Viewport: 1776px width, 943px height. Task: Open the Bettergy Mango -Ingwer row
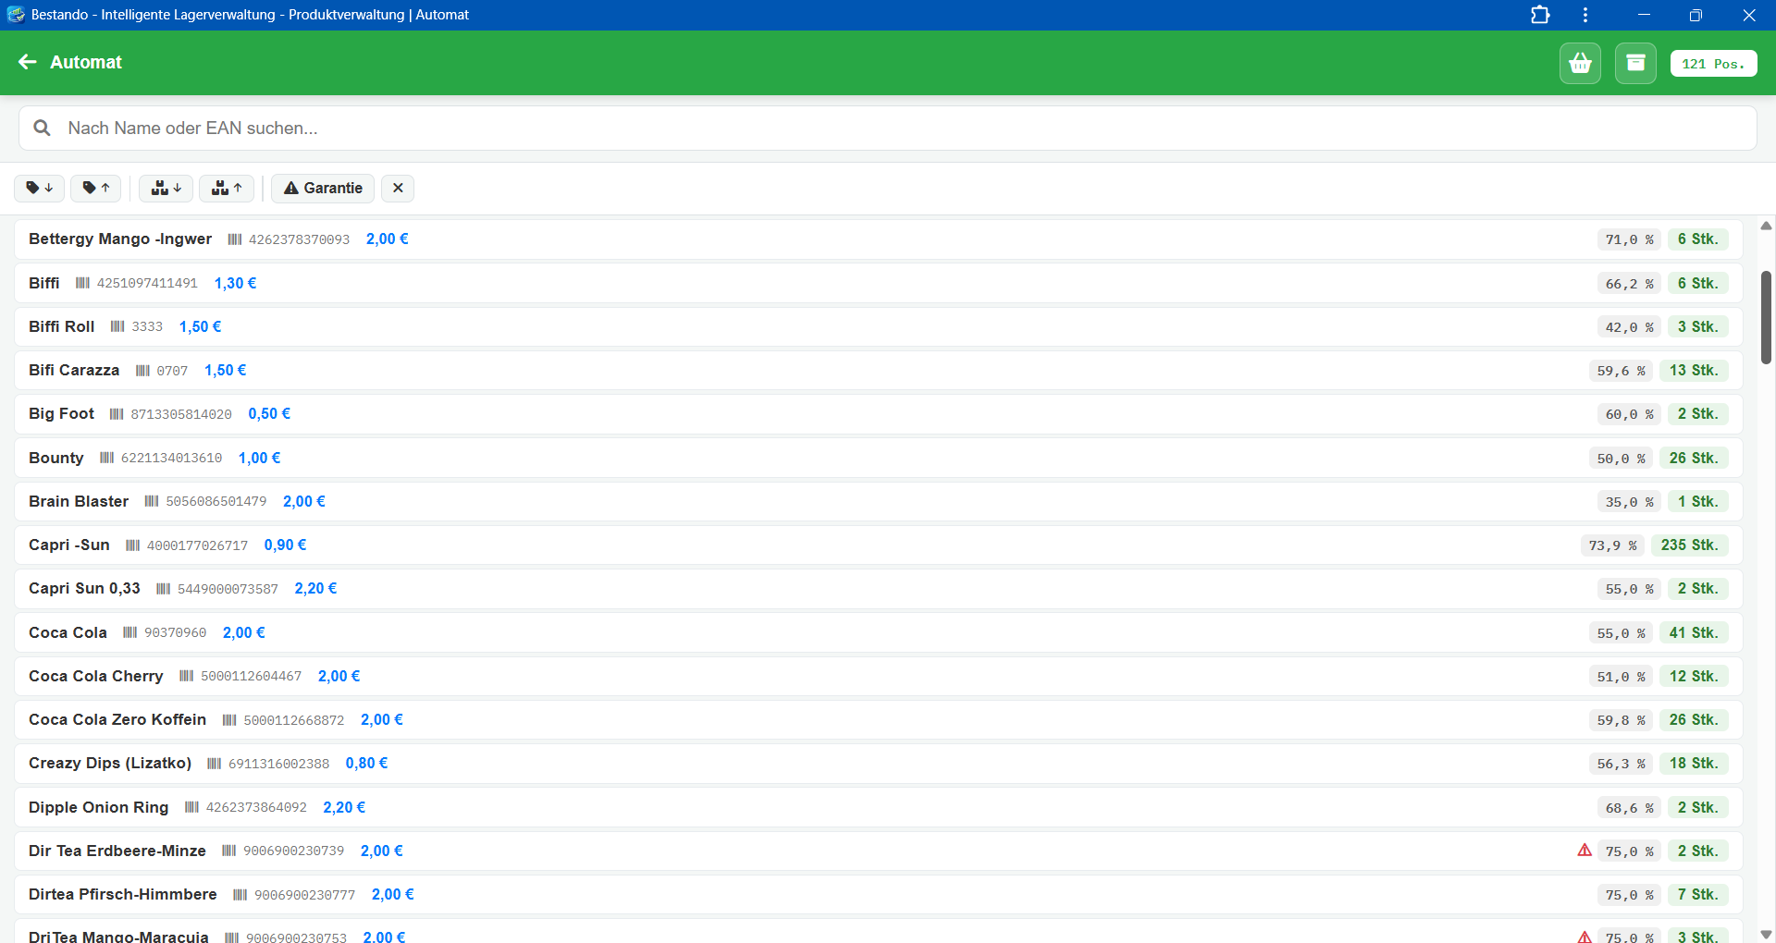(879, 239)
